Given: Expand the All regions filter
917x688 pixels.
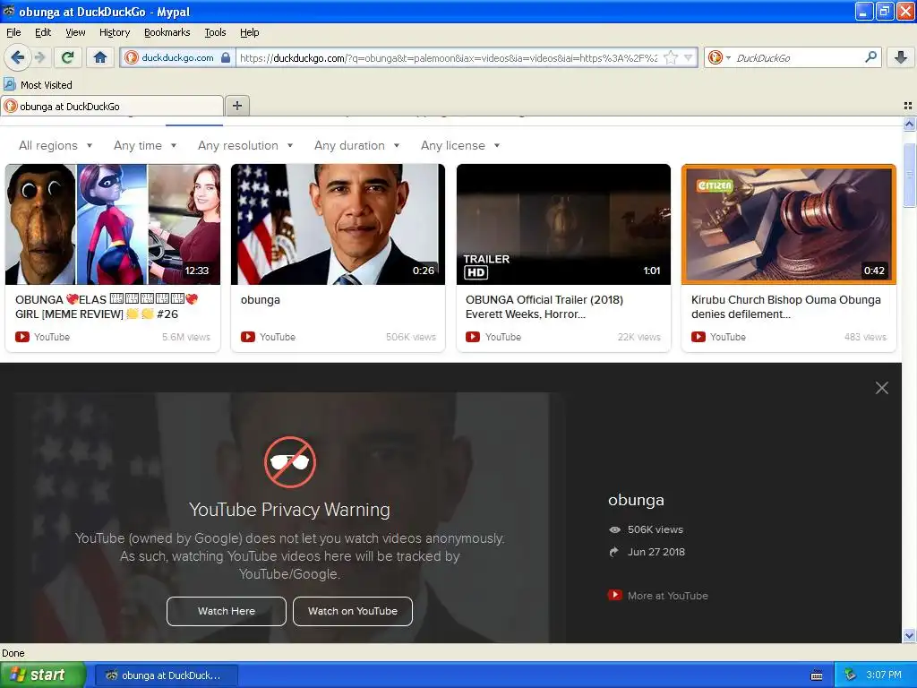Looking at the screenshot, I should click(56, 146).
